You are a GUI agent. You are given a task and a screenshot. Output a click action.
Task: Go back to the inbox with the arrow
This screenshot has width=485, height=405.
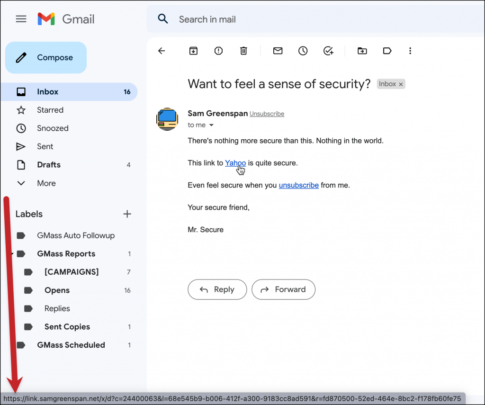point(162,51)
